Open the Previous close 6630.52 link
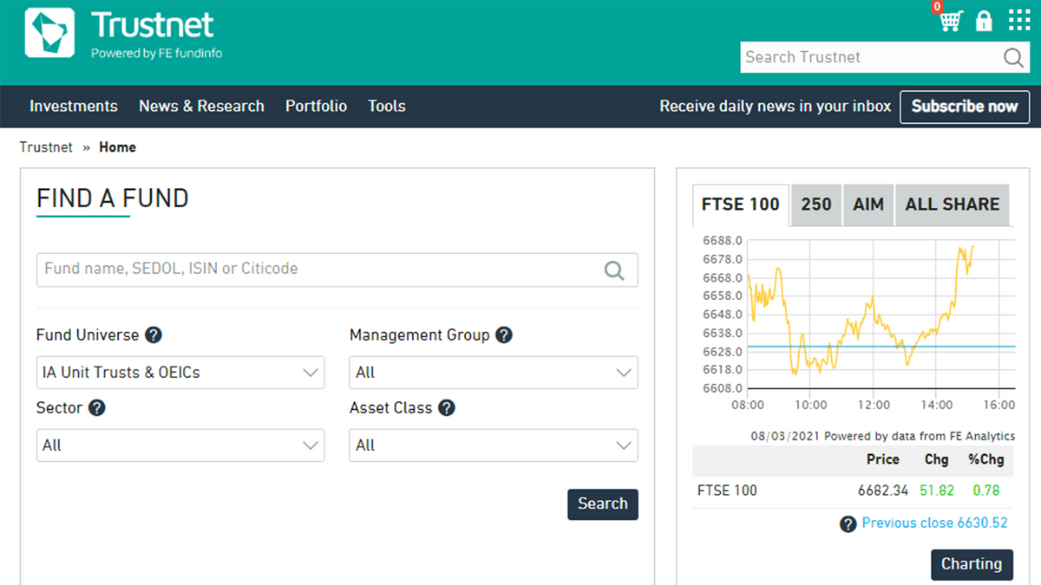 934,523
